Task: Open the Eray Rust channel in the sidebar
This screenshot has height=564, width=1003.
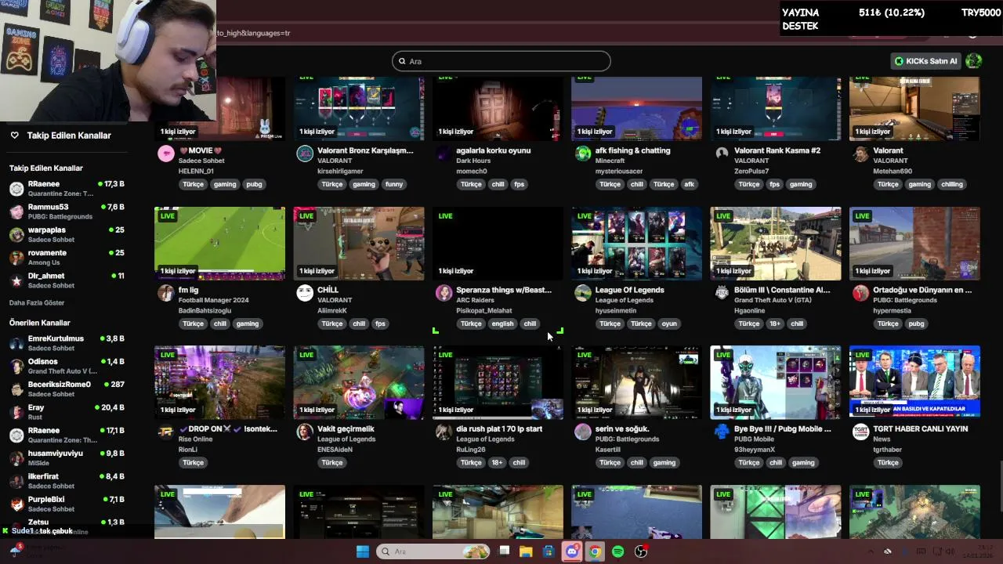Action: click(67, 412)
